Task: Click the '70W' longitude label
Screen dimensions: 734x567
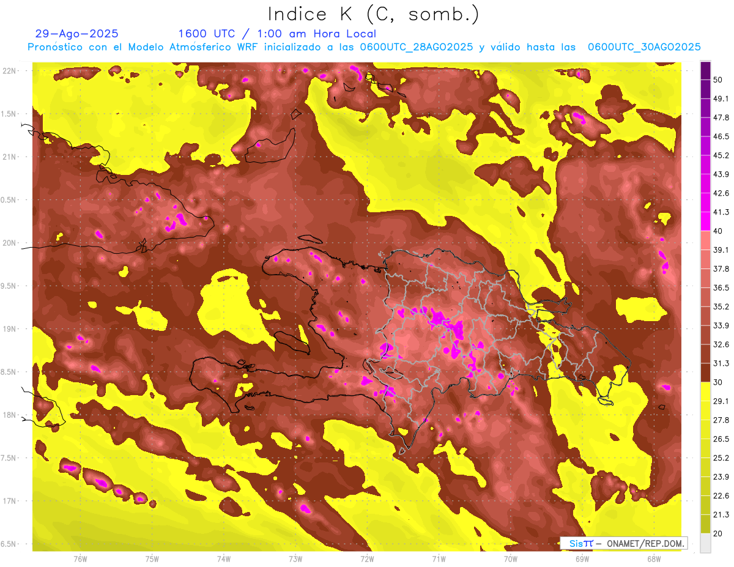Action: tap(510, 559)
